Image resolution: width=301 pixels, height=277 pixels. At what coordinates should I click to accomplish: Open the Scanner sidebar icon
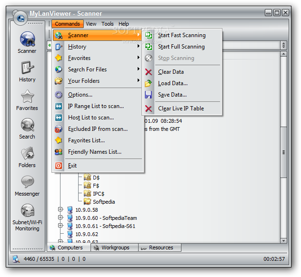pyautogui.click(x=27, y=39)
